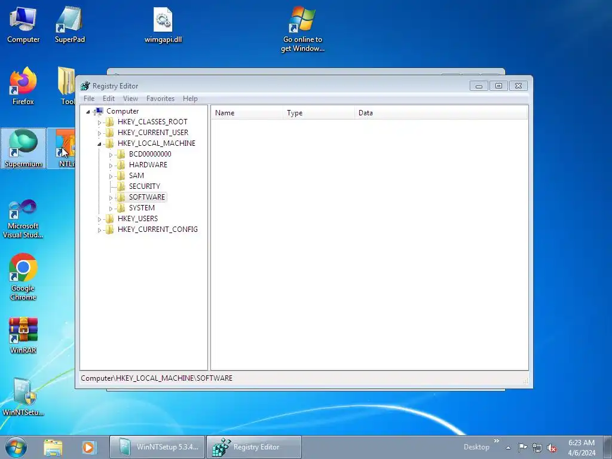The image size is (612, 459).
Task: Click the Action Center flag tray icon
Action: click(x=522, y=447)
